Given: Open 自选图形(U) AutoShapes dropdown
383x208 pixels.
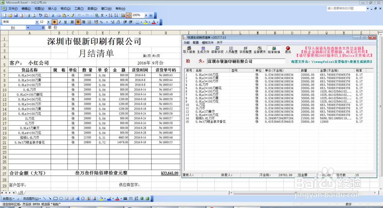Looking at the screenshot, I should coord(32,198).
